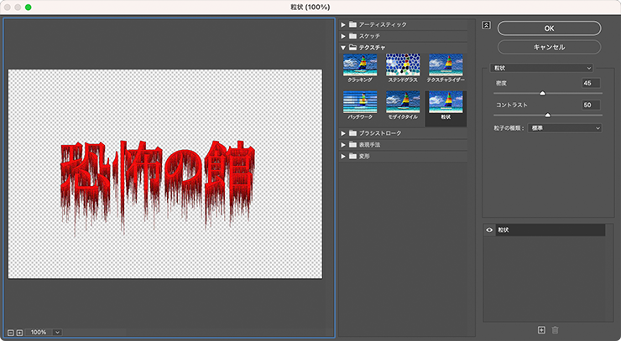Click the new effect layer icon

point(541,330)
